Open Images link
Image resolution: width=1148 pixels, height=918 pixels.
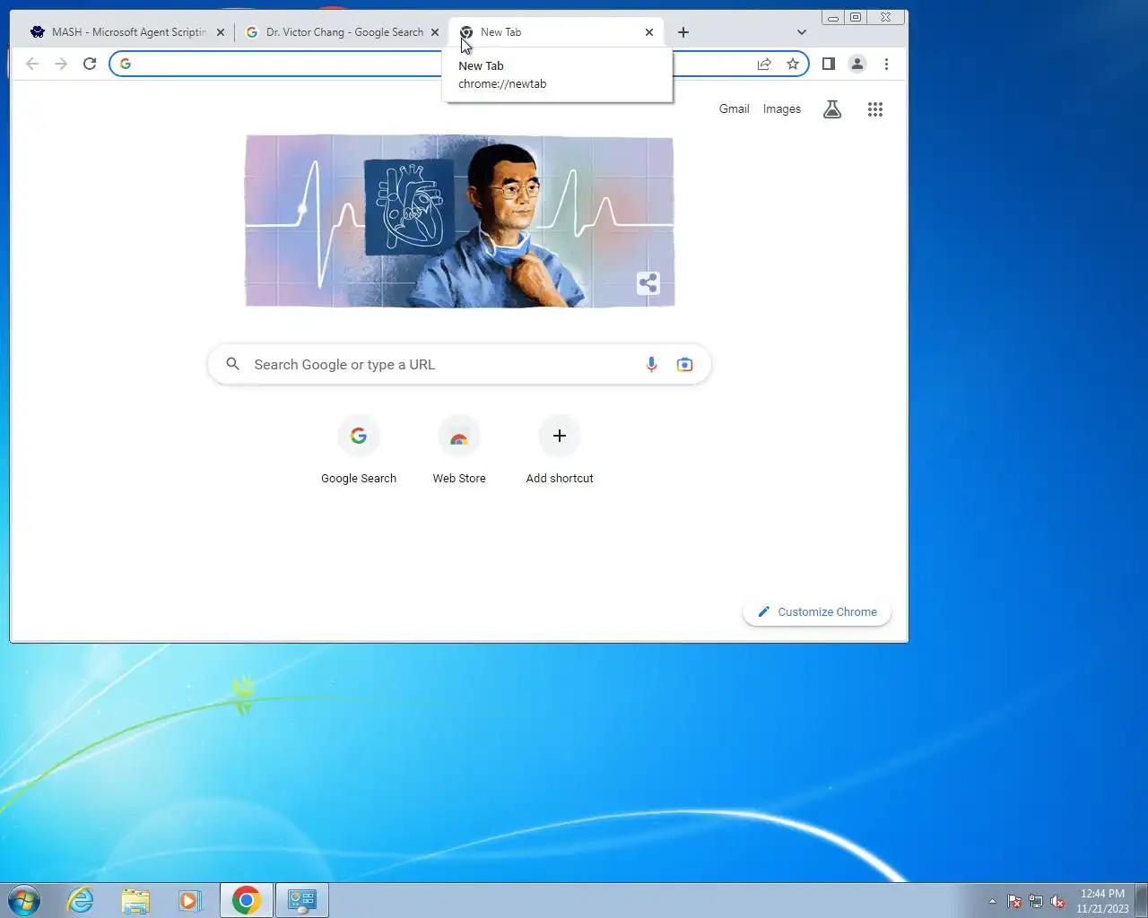point(782,108)
